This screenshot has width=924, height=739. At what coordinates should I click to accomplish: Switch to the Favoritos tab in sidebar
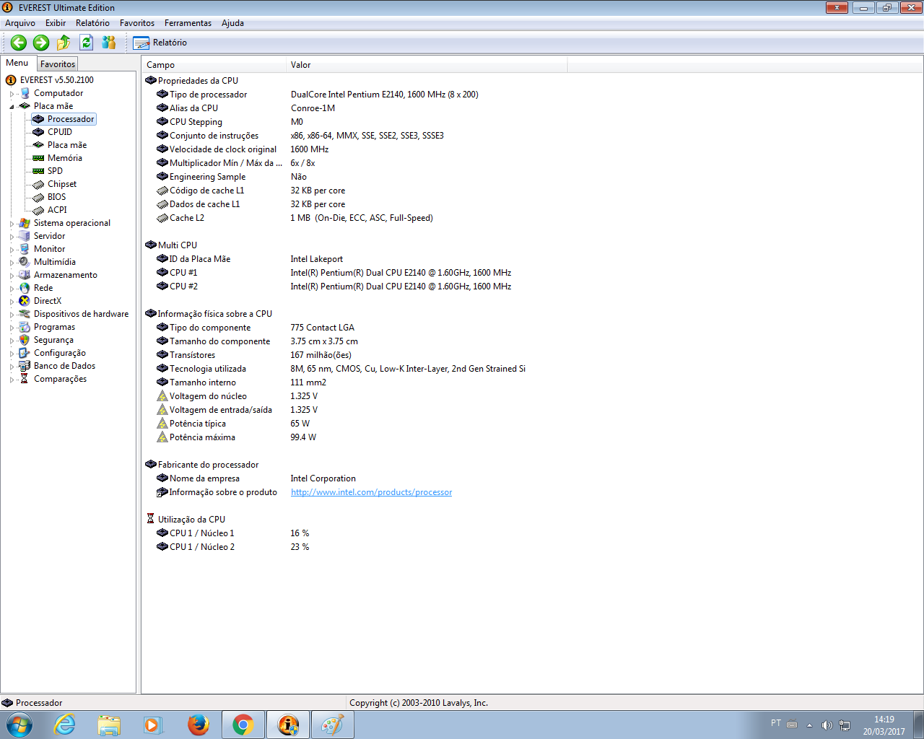coord(58,64)
